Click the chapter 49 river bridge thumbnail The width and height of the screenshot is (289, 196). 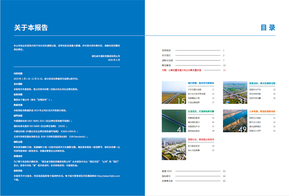[235, 121]
